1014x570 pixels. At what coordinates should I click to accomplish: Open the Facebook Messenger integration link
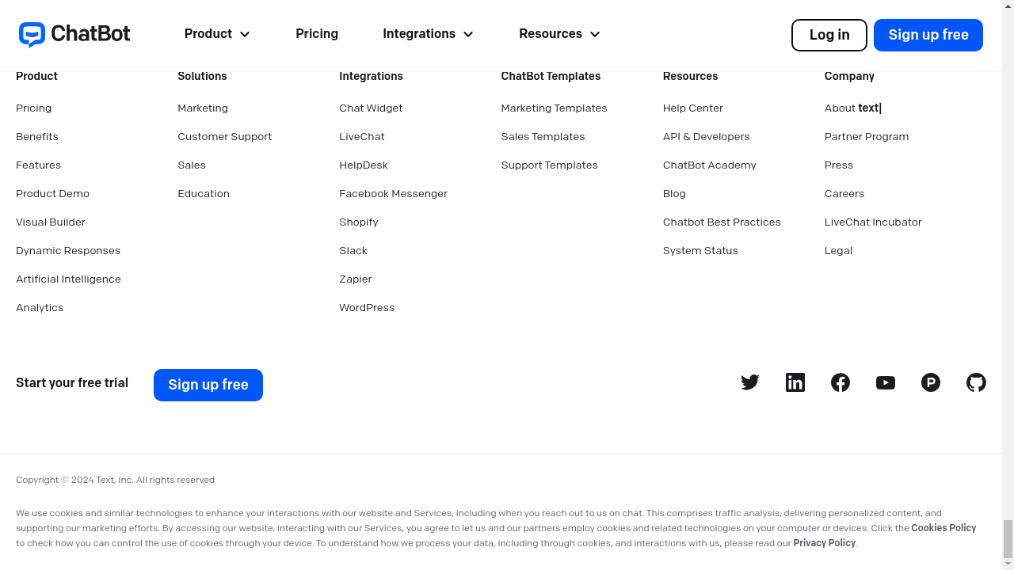(393, 194)
